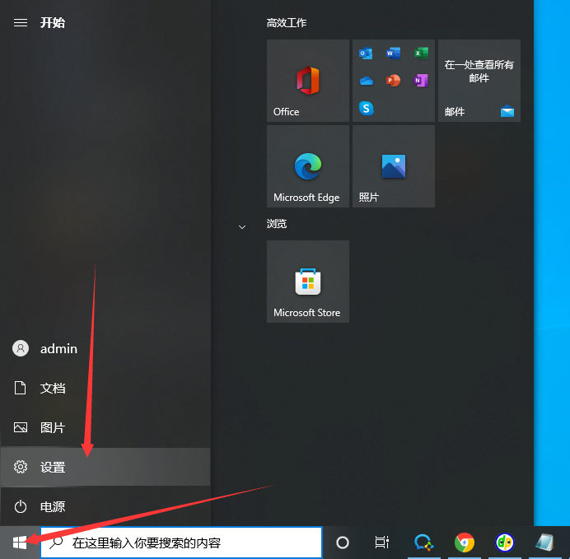Open Settings (设置) in Start menu
This screenshot has height=559, width=570.
[x=53, y=468]
